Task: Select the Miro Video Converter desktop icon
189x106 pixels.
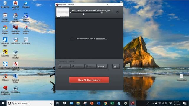Action: 15,30
